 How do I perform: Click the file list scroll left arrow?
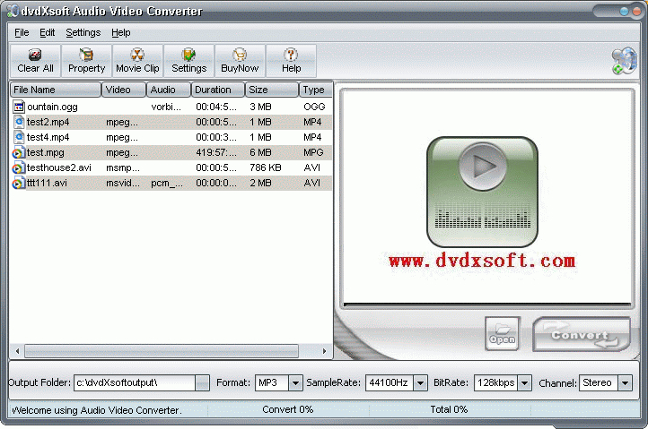tap(17, 351)
